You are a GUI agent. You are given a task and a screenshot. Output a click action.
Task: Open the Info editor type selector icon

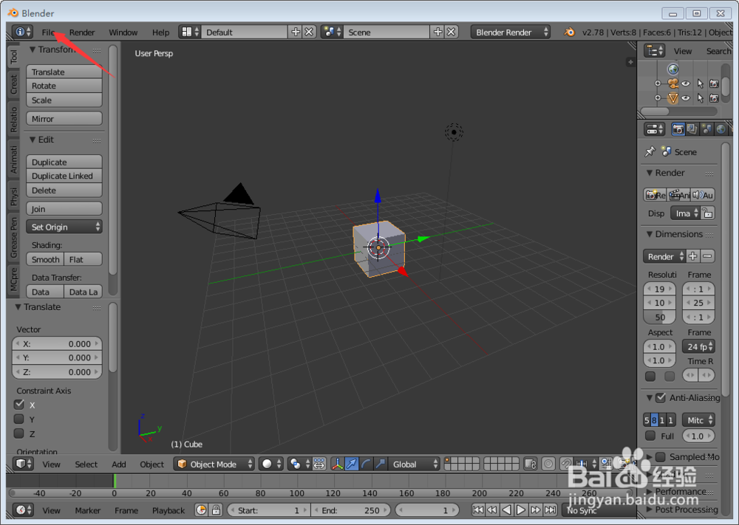[x=22, y=32]
